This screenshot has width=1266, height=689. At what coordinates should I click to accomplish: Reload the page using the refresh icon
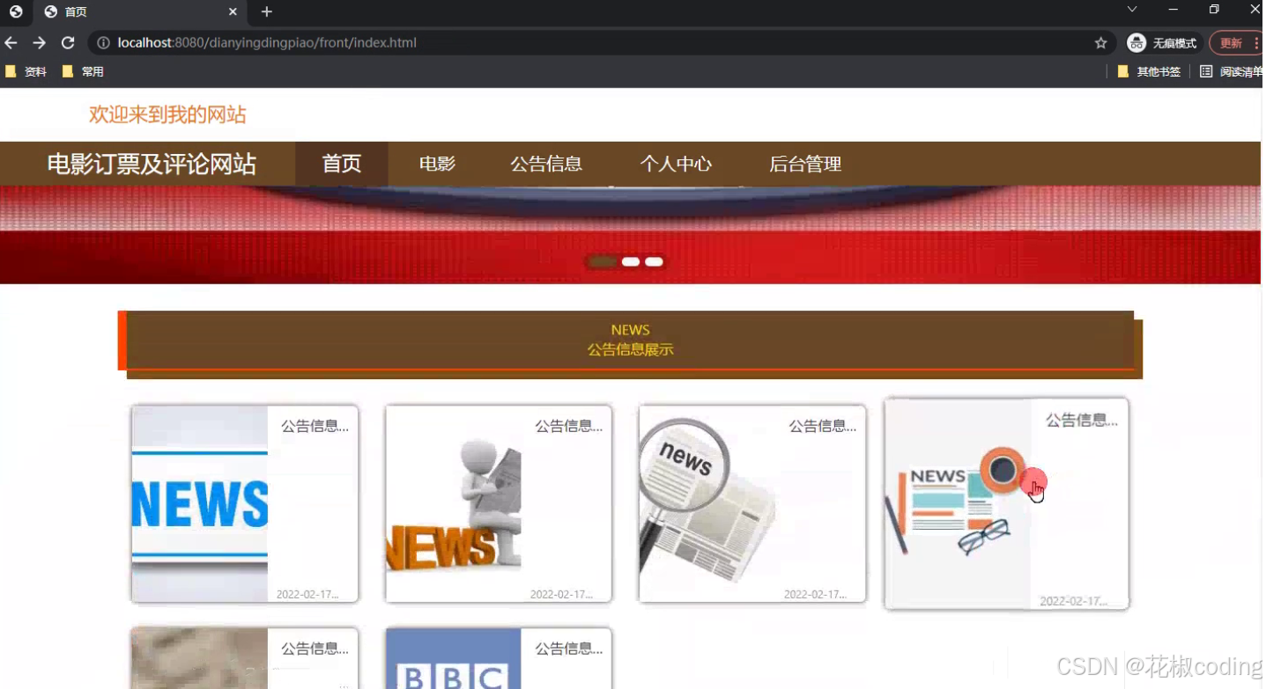pos(68,42)
